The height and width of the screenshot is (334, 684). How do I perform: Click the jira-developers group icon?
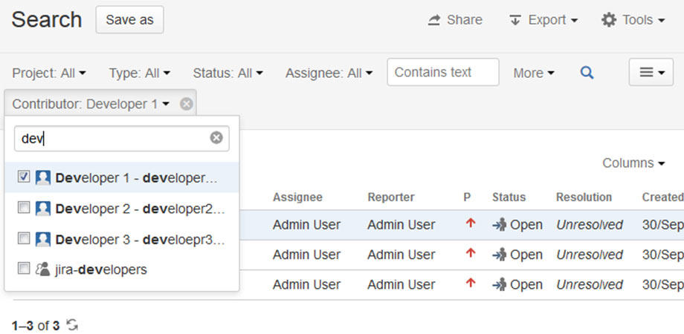[x=42, y=269]
